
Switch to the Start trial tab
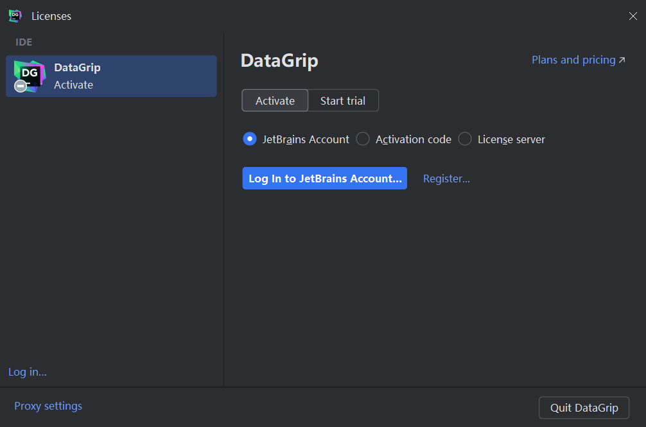[x=343, y=100]
